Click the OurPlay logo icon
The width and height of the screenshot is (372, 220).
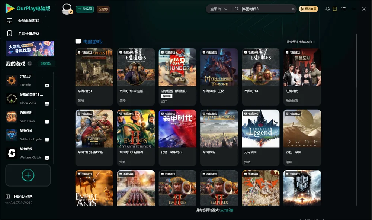coord(10,8)
